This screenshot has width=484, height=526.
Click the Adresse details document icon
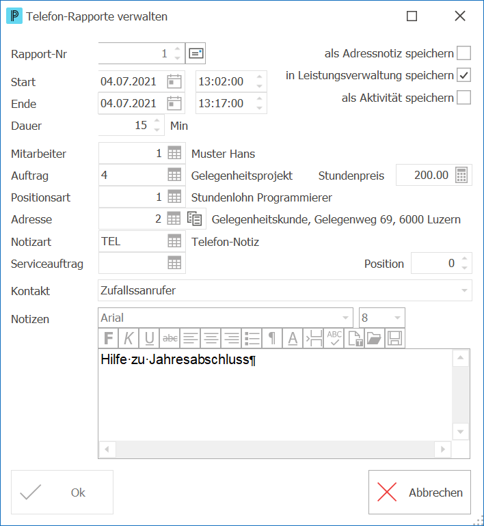(194, 219)
